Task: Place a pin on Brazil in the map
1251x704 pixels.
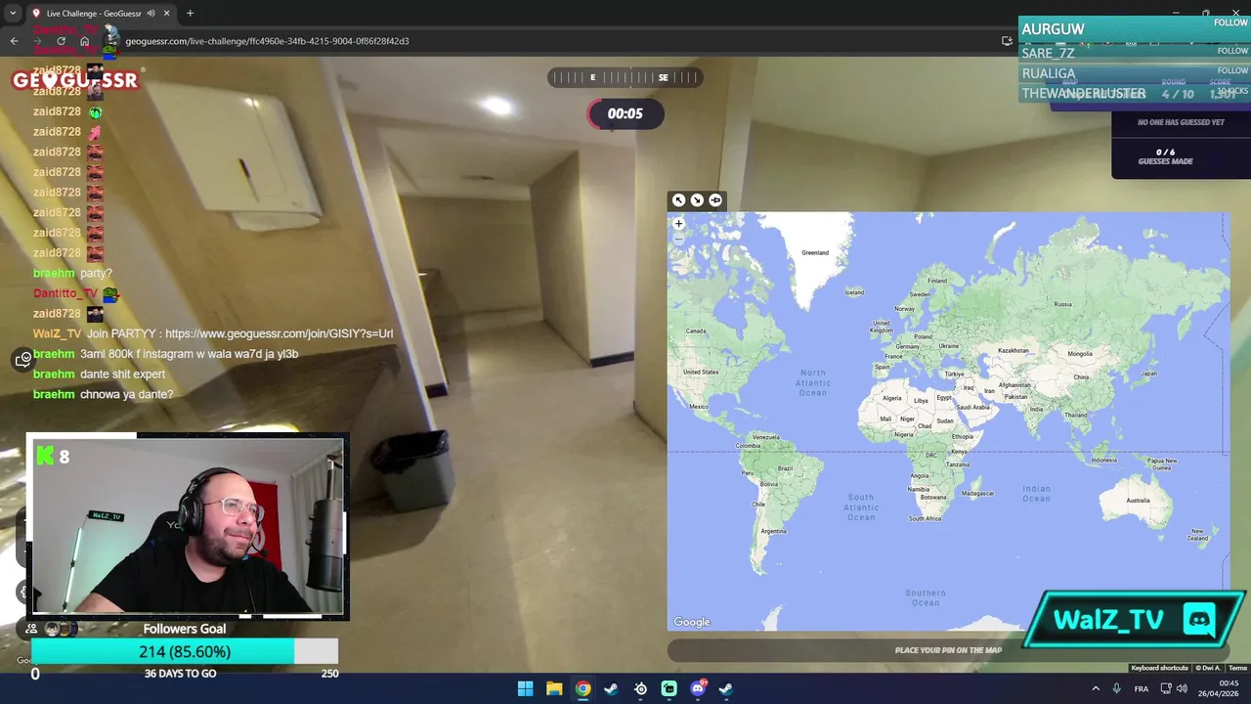Action: tap(785, 468)
